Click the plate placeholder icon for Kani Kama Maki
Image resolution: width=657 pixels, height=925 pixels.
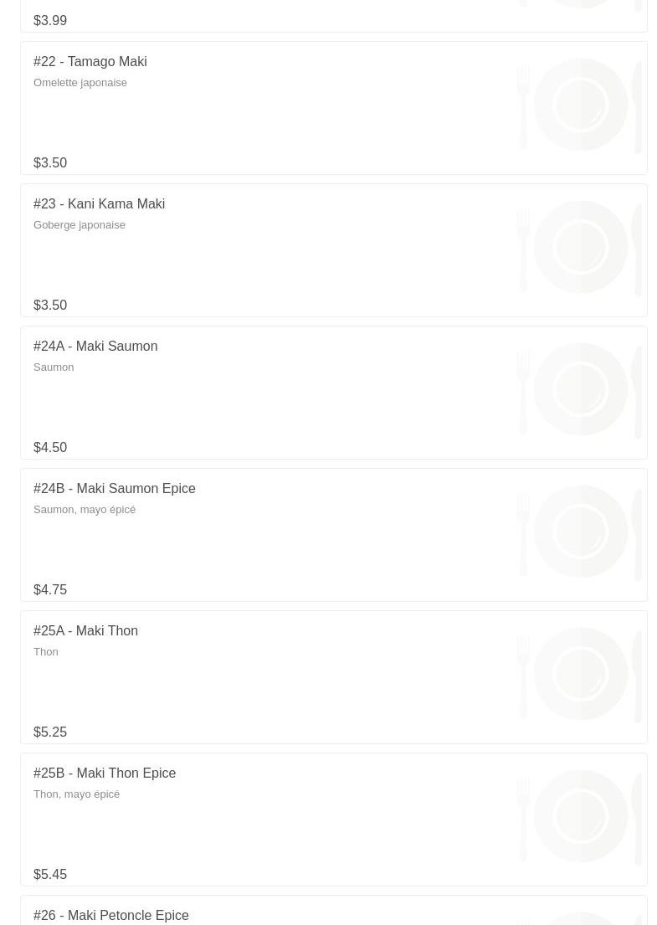click(x=580, y=247)
